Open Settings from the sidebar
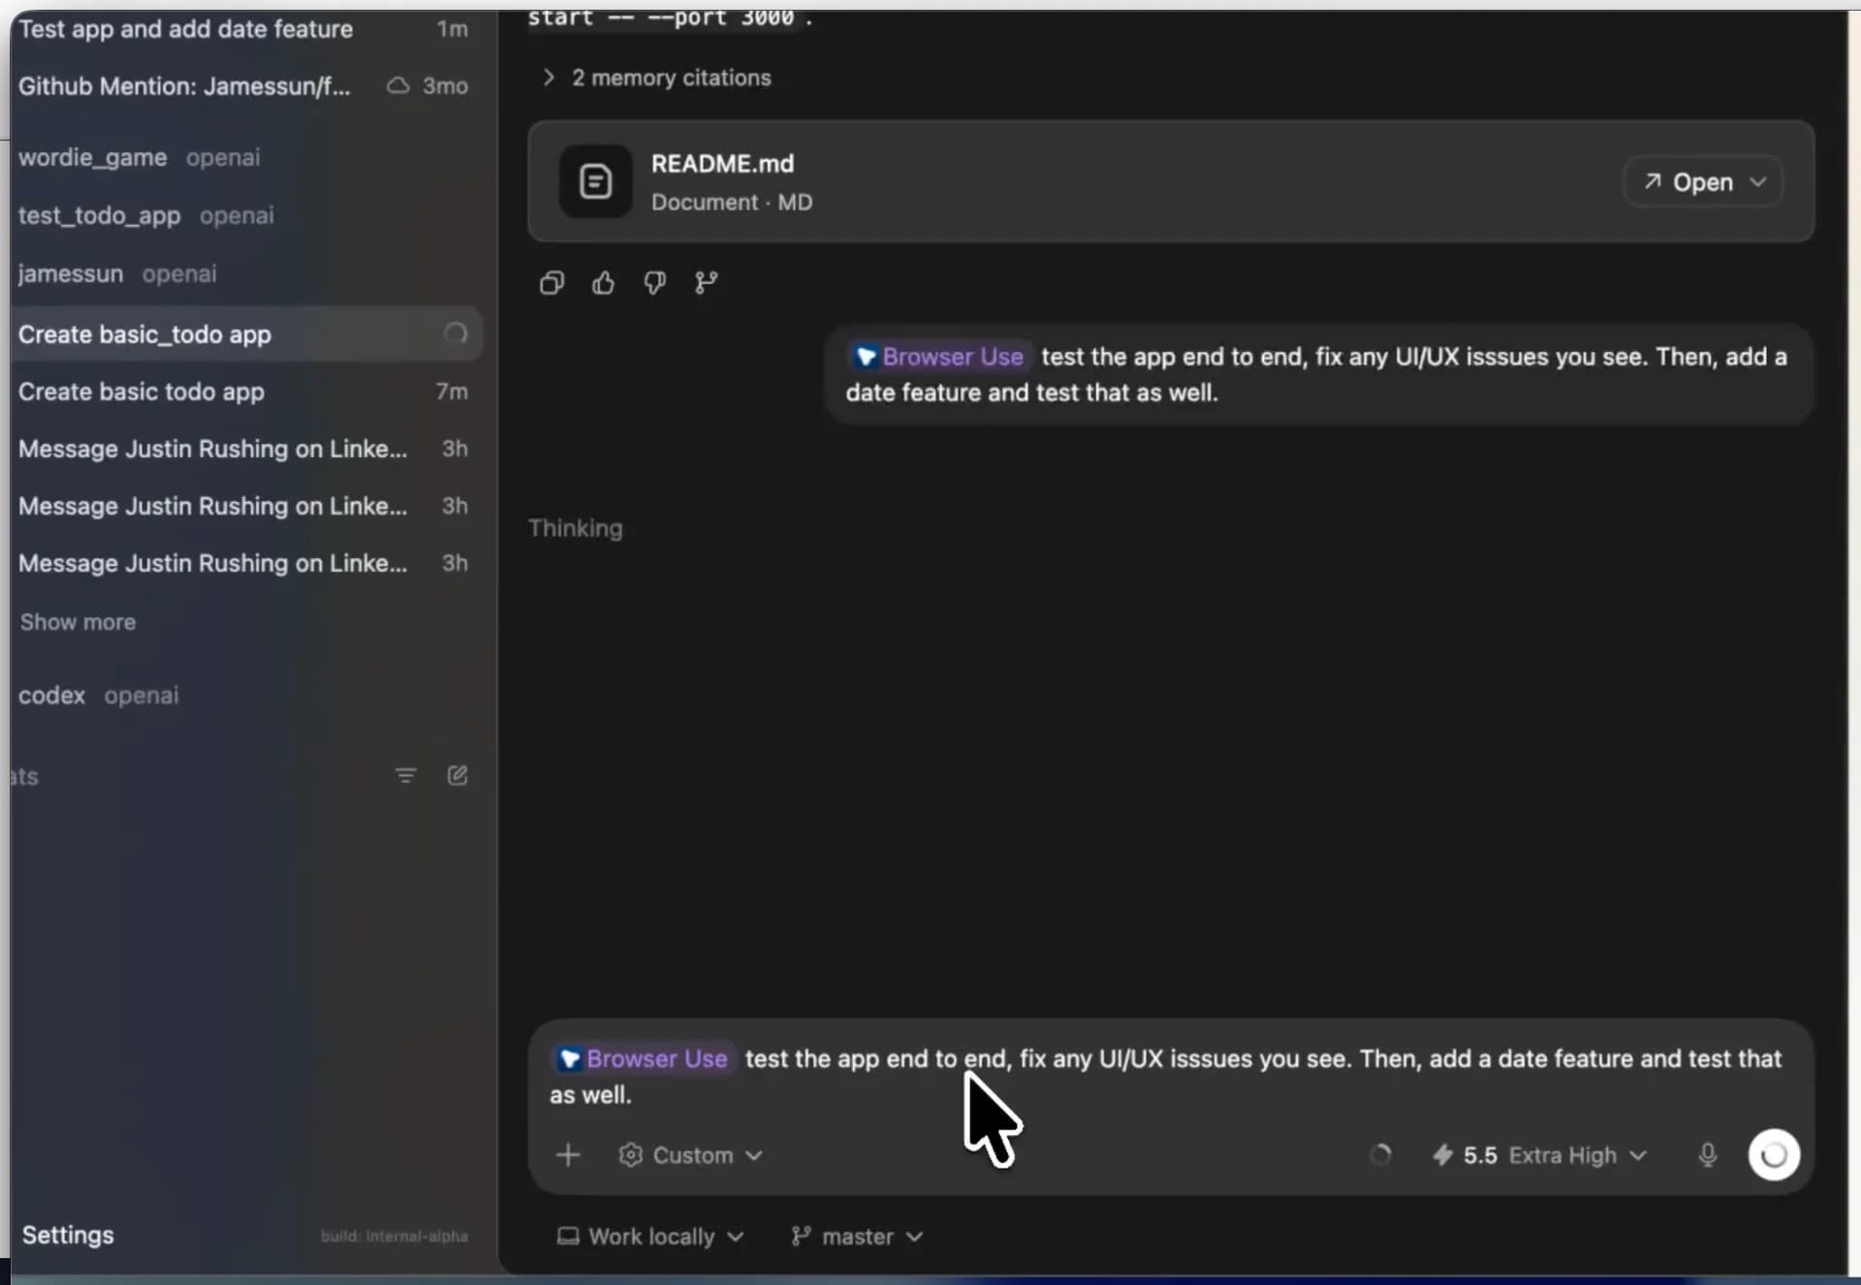This screenshot has height=1285, width=1861. 68,1234
